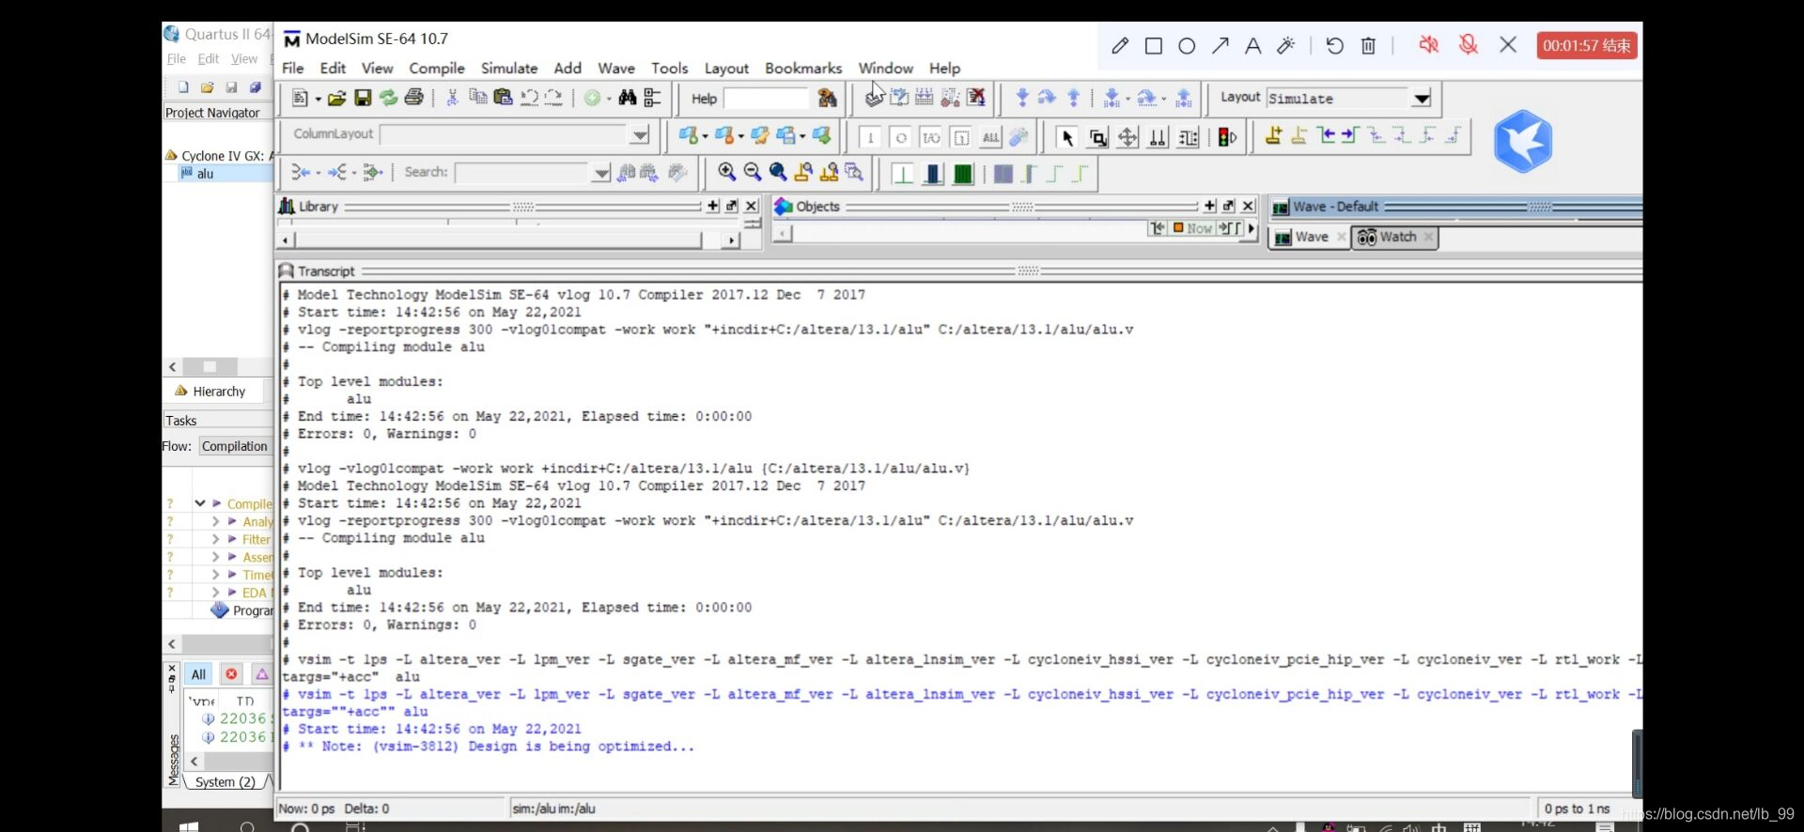Open the Layout Simulate dropdown

[1422, 99]
